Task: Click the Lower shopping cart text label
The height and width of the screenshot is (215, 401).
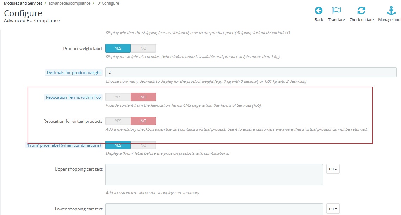Action: pyautogui.click(x=79, y=209)
